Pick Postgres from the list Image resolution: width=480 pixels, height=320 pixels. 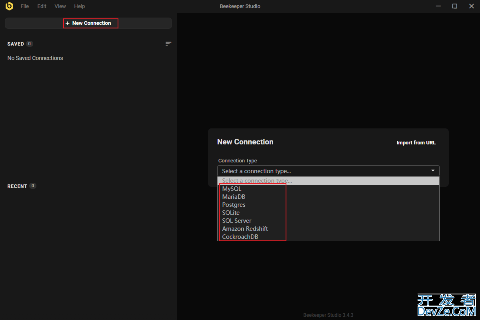(x=328, y=205)
